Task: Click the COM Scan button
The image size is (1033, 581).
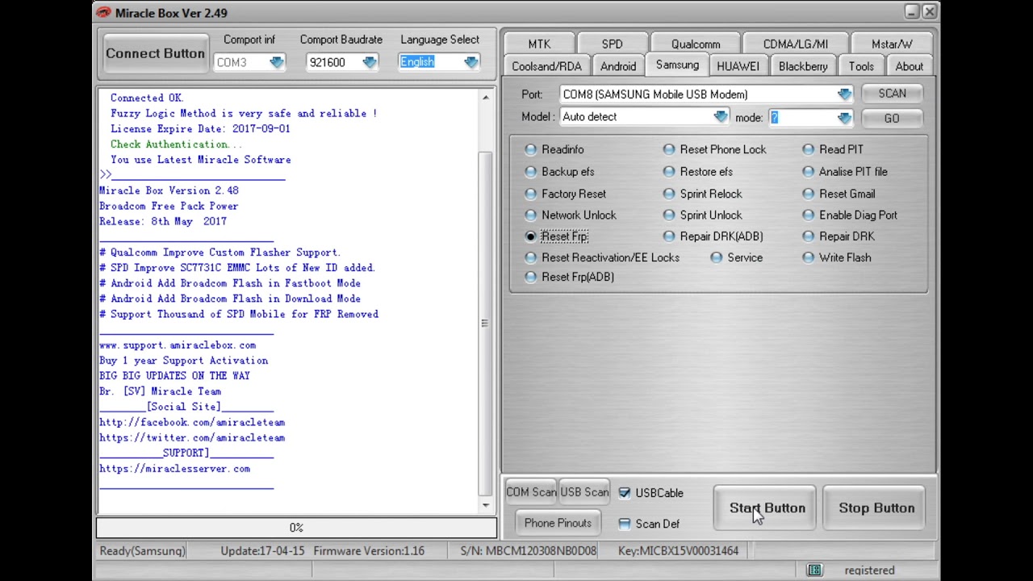Action: [530, 492]
